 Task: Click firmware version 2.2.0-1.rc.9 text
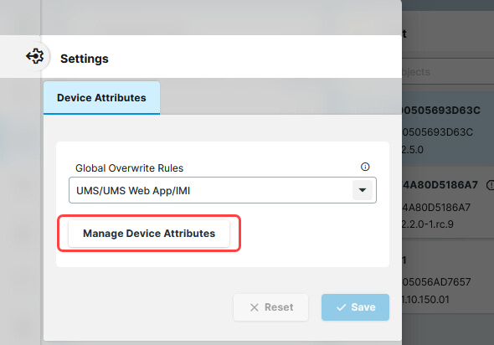[x=428, y=224]
